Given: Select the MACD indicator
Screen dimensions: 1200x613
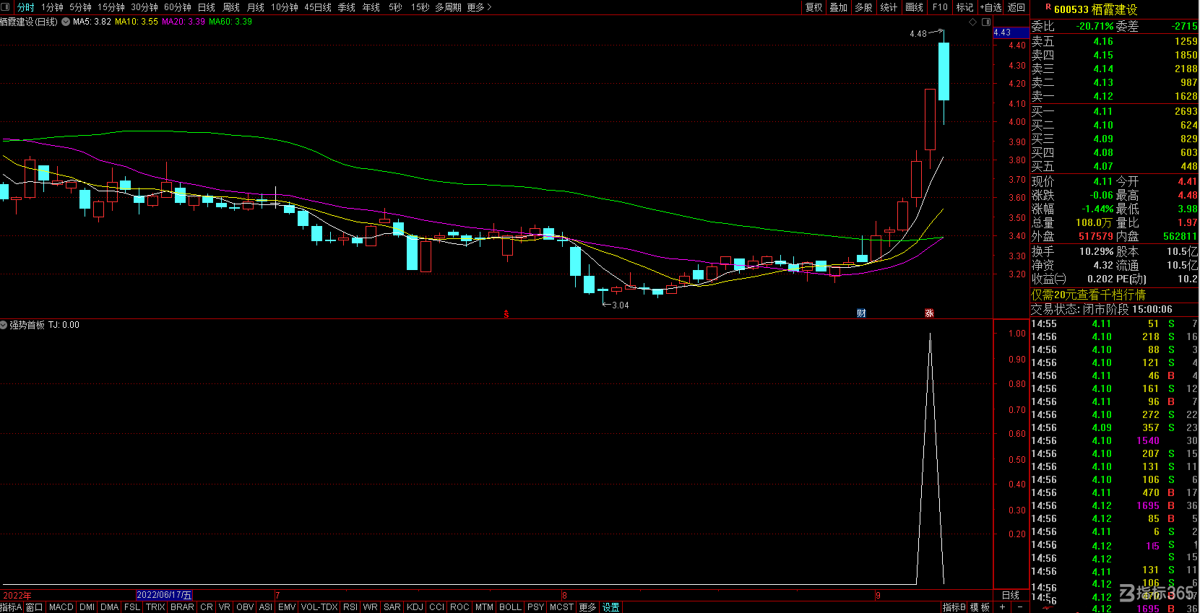Looking at the screenshot, I should pyautogui.click(x=61, y=607).
